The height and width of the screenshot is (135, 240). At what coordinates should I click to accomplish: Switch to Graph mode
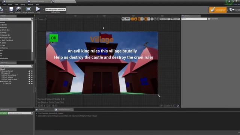click(x=235, y=10)
